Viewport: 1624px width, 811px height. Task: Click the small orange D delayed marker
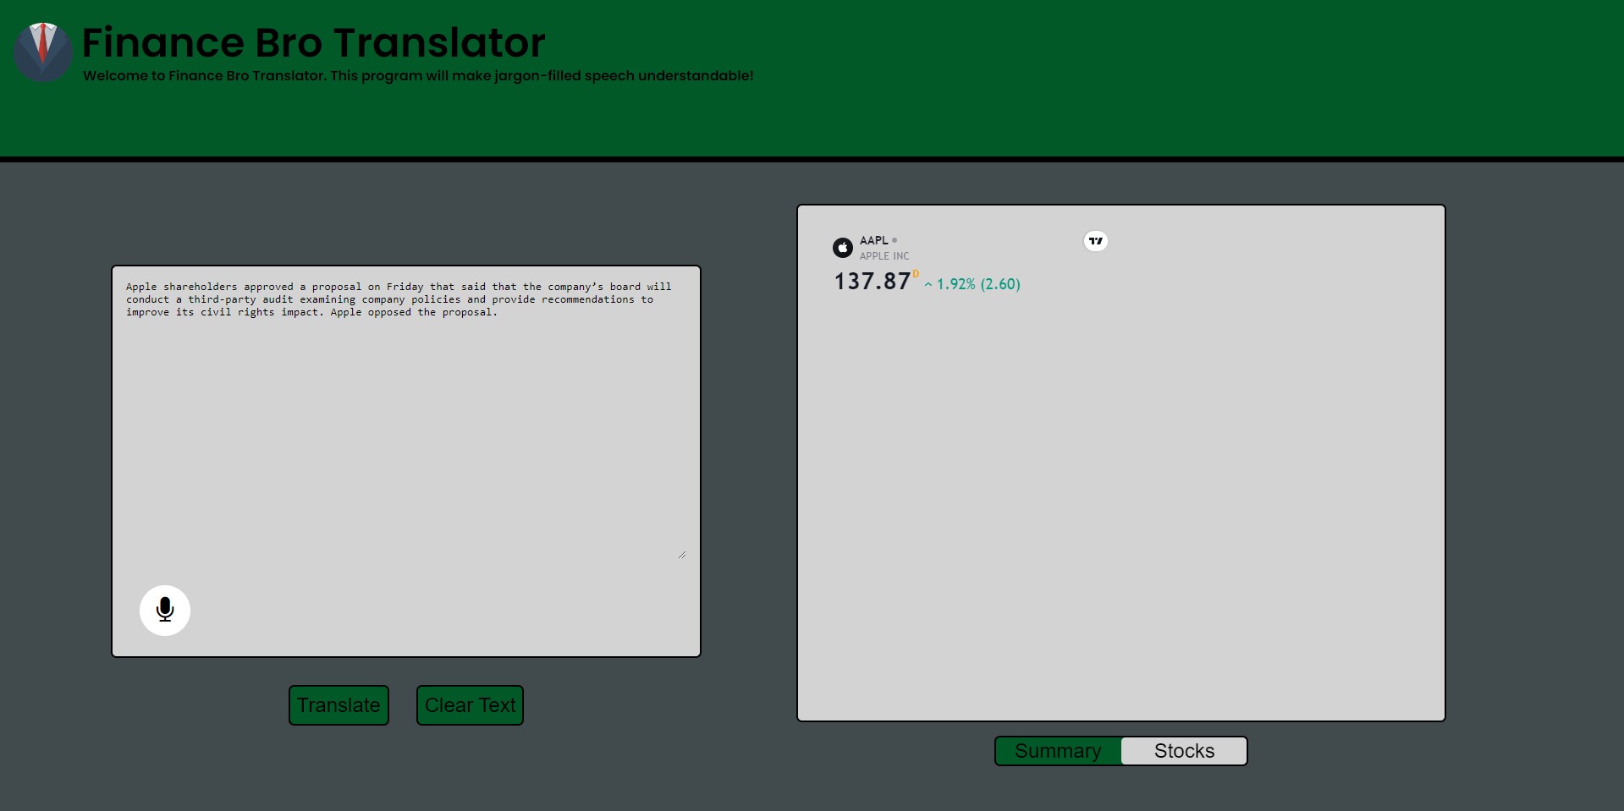916,273
